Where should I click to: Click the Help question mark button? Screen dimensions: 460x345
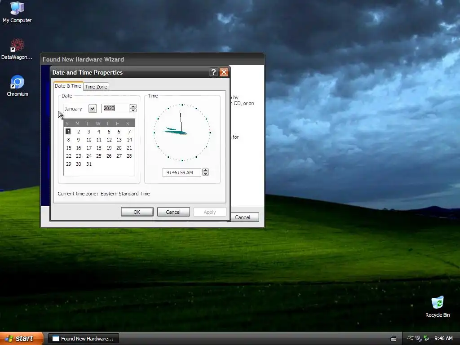pos(213,72)
